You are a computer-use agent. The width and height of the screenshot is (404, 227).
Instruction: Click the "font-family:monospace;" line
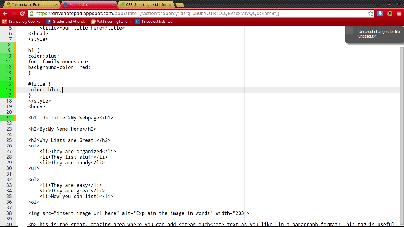(59, 62)
